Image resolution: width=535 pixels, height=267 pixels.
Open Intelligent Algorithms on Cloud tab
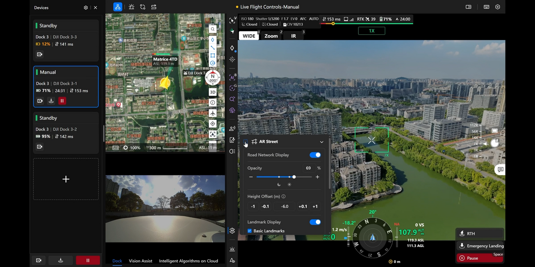(x=189, y=261)
